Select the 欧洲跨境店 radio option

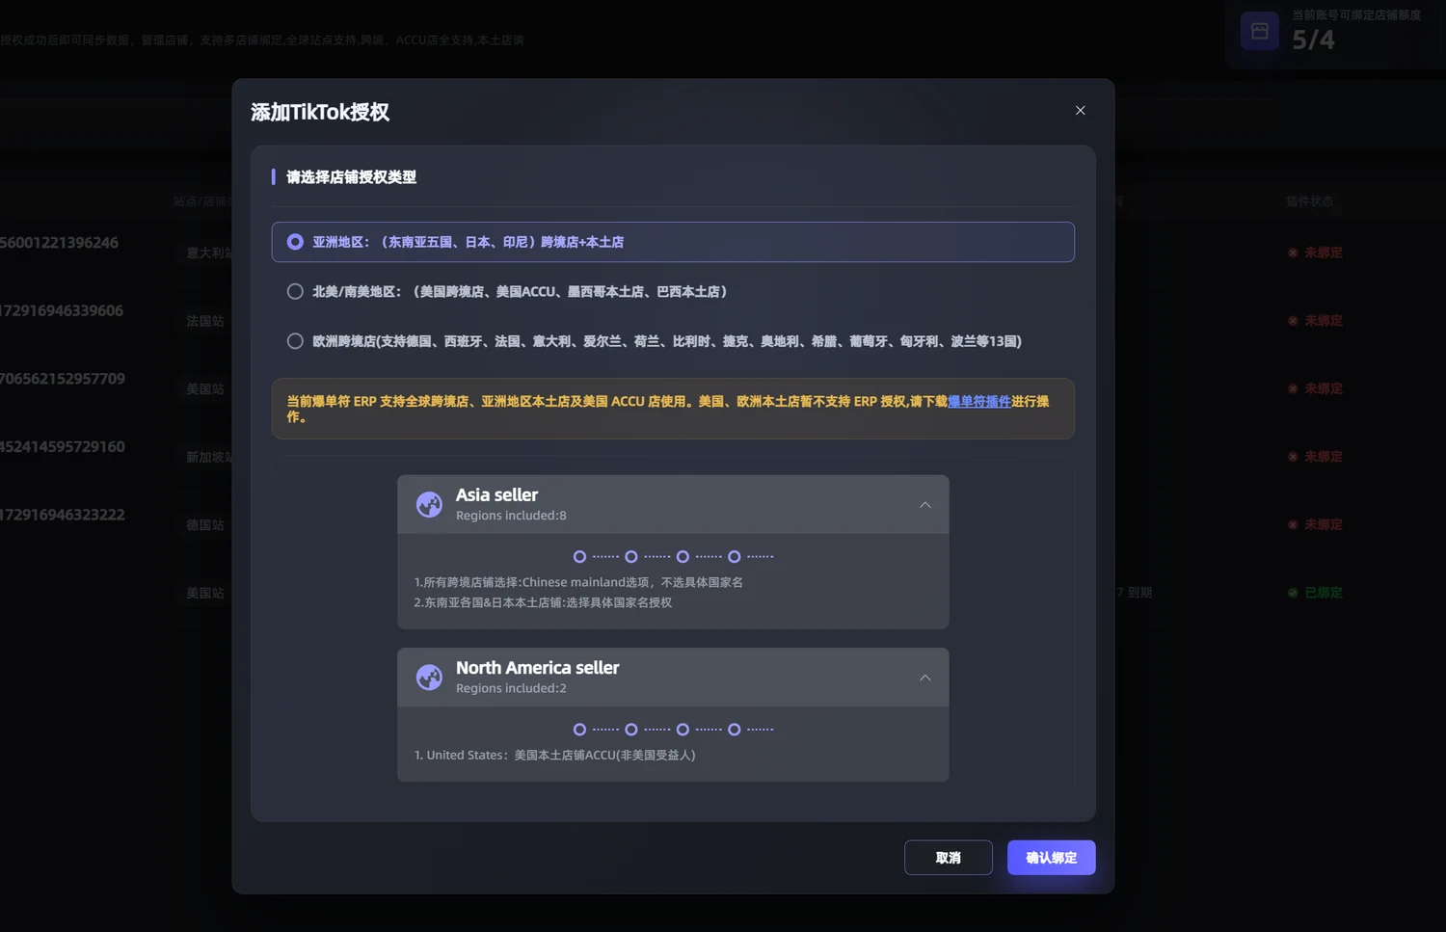295,341
